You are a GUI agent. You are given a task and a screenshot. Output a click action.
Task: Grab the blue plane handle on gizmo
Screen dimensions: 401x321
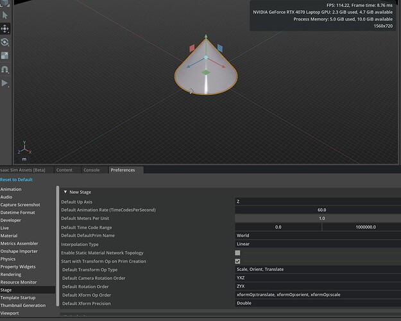(219, 48)
